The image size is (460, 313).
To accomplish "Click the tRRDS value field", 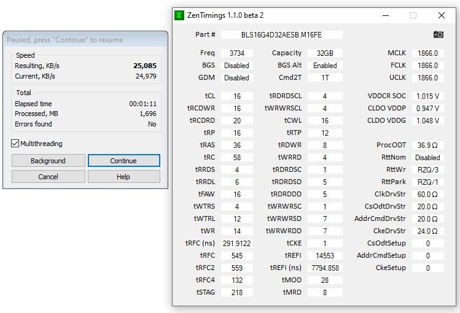I will click(x=237, y=169).
